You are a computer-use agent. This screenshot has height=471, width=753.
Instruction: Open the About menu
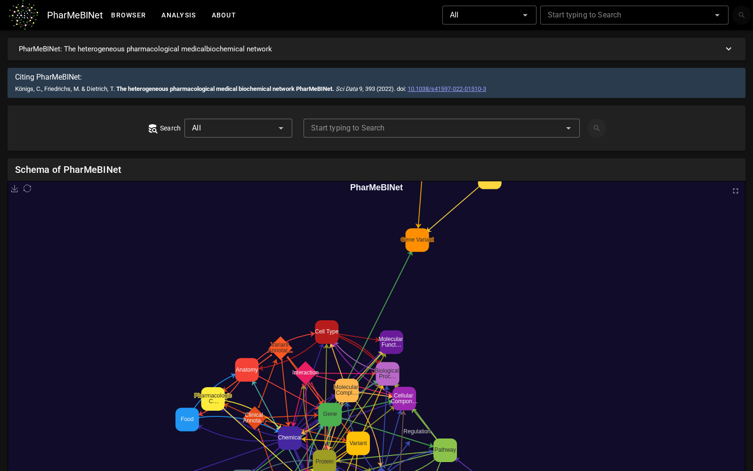224,15
